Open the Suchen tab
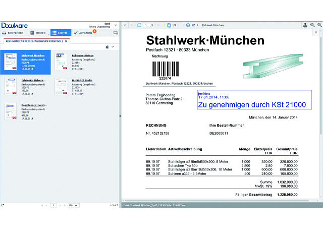 pyautogui.click(x=38, y=33)
